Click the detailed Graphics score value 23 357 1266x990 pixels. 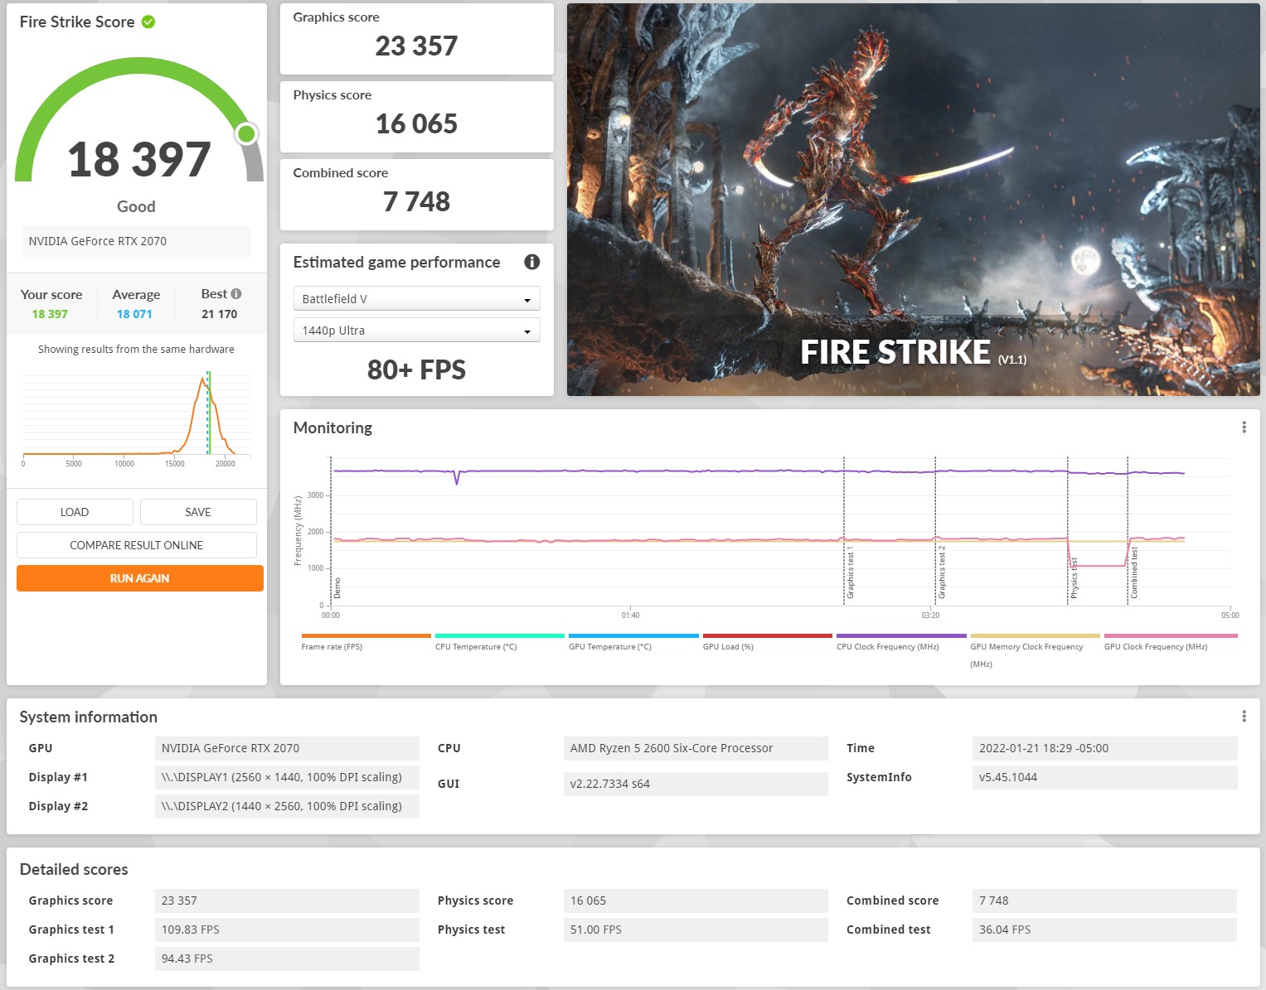point(287,901)
